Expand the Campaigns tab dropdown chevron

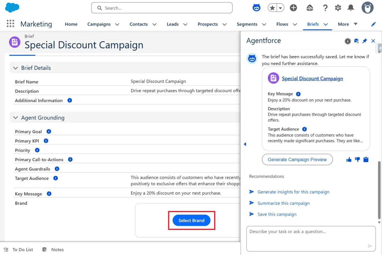click(117, 24)
